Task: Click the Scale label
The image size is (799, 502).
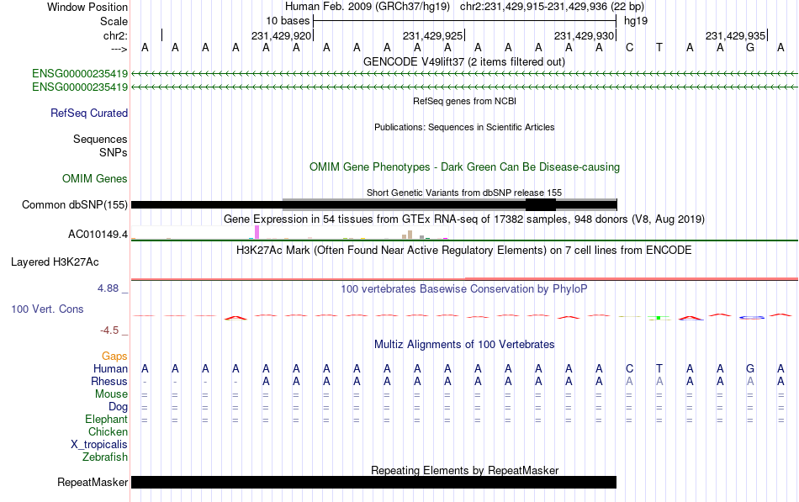Action: 114,21
